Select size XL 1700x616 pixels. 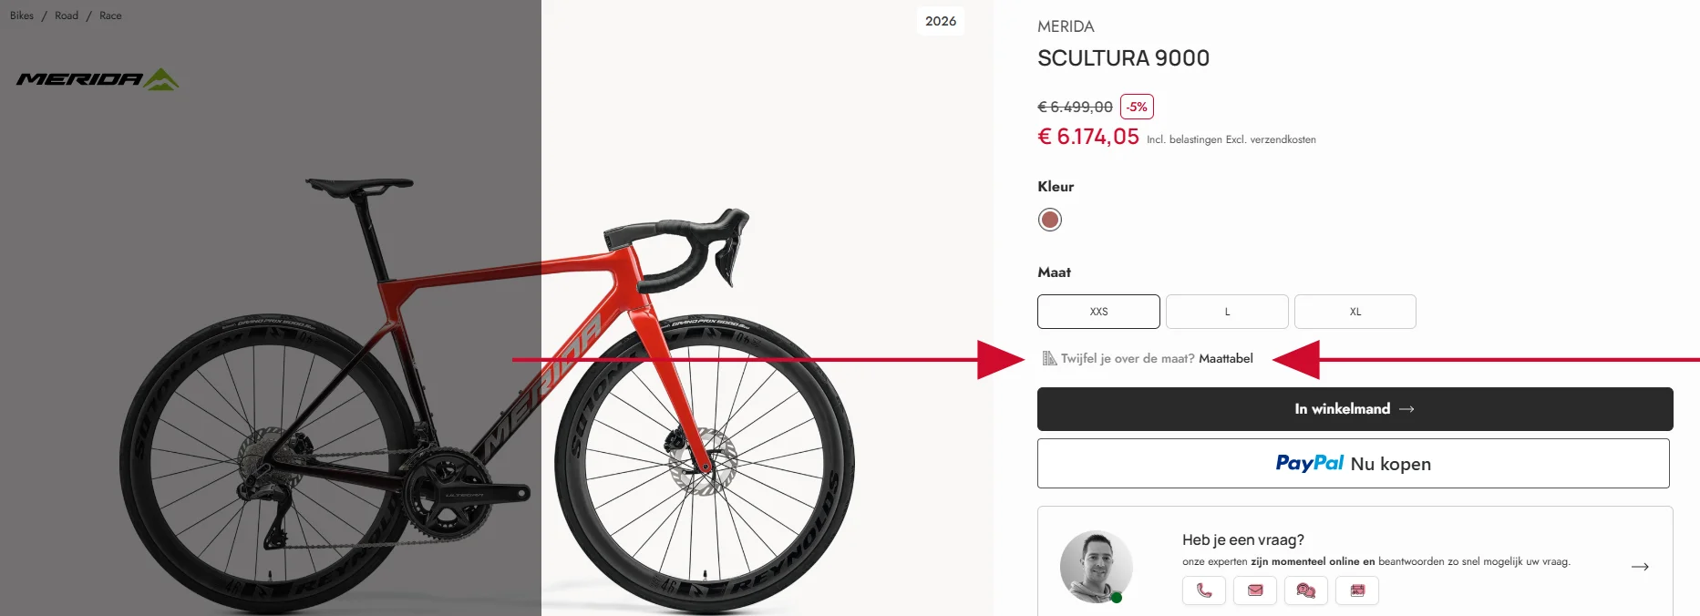tap(1355, 312)
